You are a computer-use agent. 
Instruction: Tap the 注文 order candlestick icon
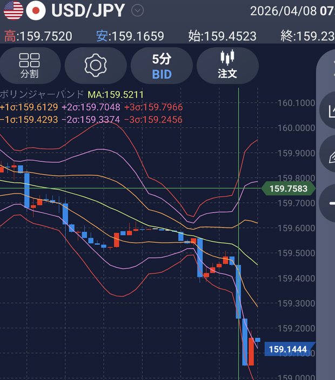pos(227,65)
